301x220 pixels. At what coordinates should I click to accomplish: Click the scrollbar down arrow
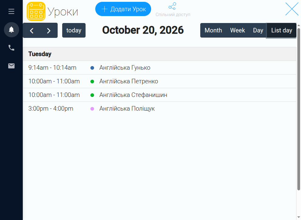pos(299,217)
